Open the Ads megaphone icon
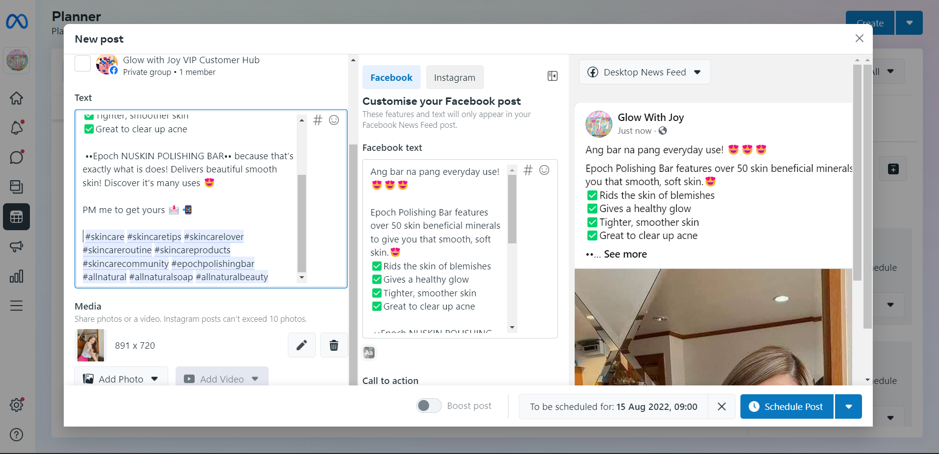Screen dimensions: 939x454 click(x=17, y=246)
